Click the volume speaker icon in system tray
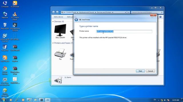183x102 pixels. [x=165, y=100]
